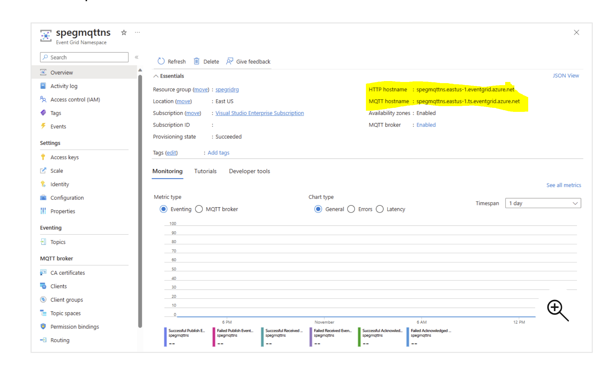This screenshot has width=605, height=379.
Task: Click the Permission bindings shield icon
Action: (x=43, y=326)
